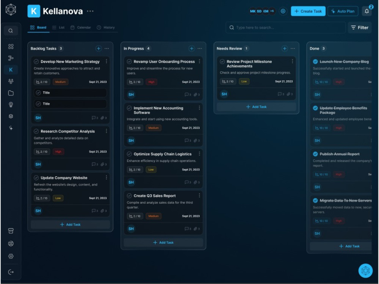Open the notifications bell
This screenshot has width=379, height=284.
pyautogui.click(x=366, y=11)
